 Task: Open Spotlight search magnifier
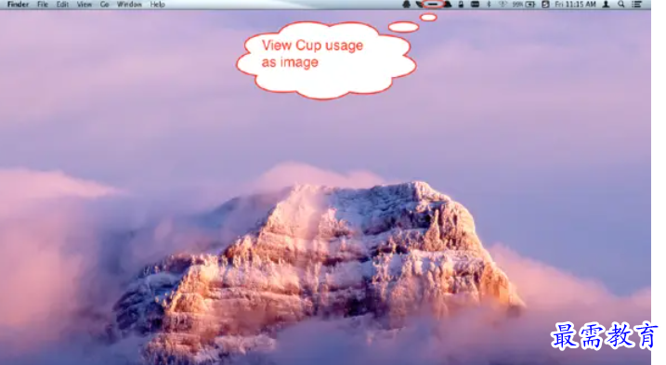click(x=621, y=5)
